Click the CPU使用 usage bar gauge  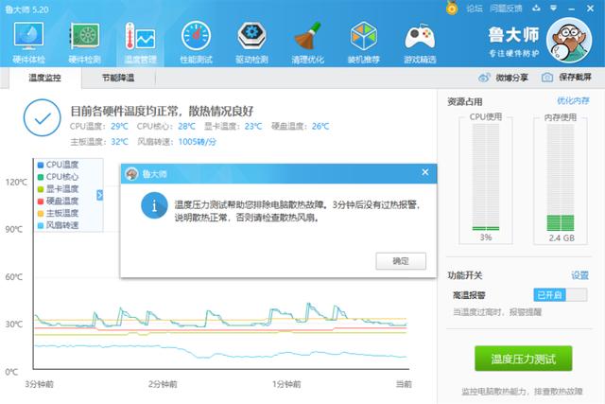486,177
